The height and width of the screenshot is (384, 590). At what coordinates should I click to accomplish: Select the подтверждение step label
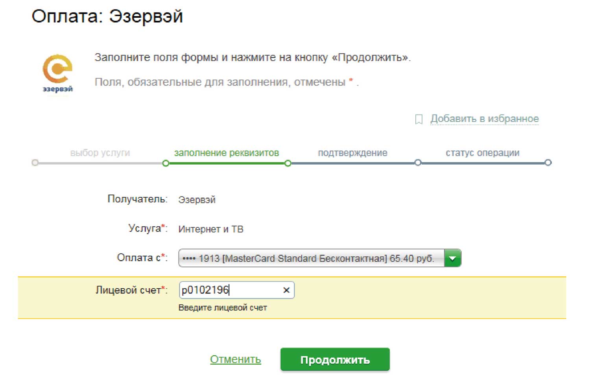352,153
